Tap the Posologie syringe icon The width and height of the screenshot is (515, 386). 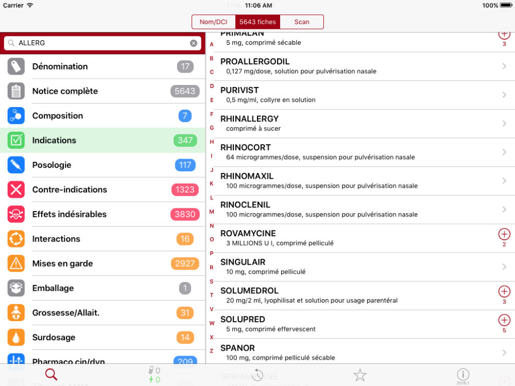(x=16, y=165)
